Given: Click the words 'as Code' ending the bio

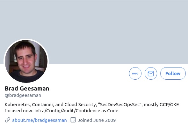Looking at the screenshot, I should pyautogui.click(x=110, y=111).
